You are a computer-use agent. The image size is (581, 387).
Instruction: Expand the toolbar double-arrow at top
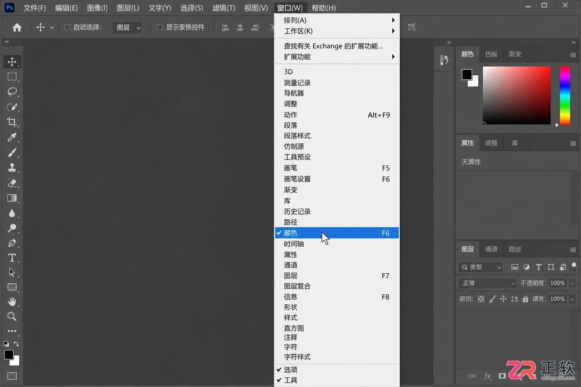[6, 42]
